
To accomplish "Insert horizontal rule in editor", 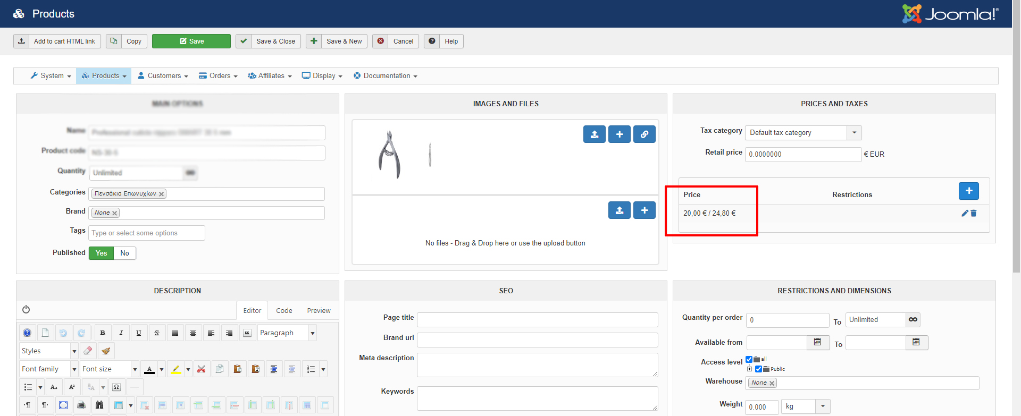I will 135,387.
